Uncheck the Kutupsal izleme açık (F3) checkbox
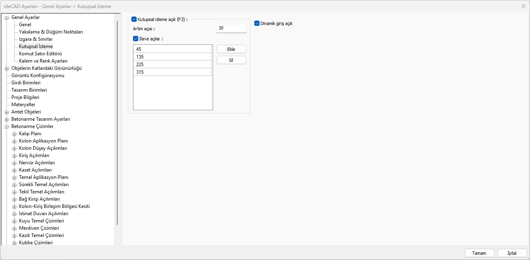This screenshot has width=530, height=260. point(134,19)
